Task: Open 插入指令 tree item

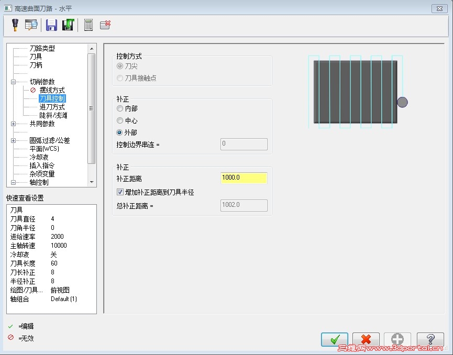Action: [x=42, y=165]
